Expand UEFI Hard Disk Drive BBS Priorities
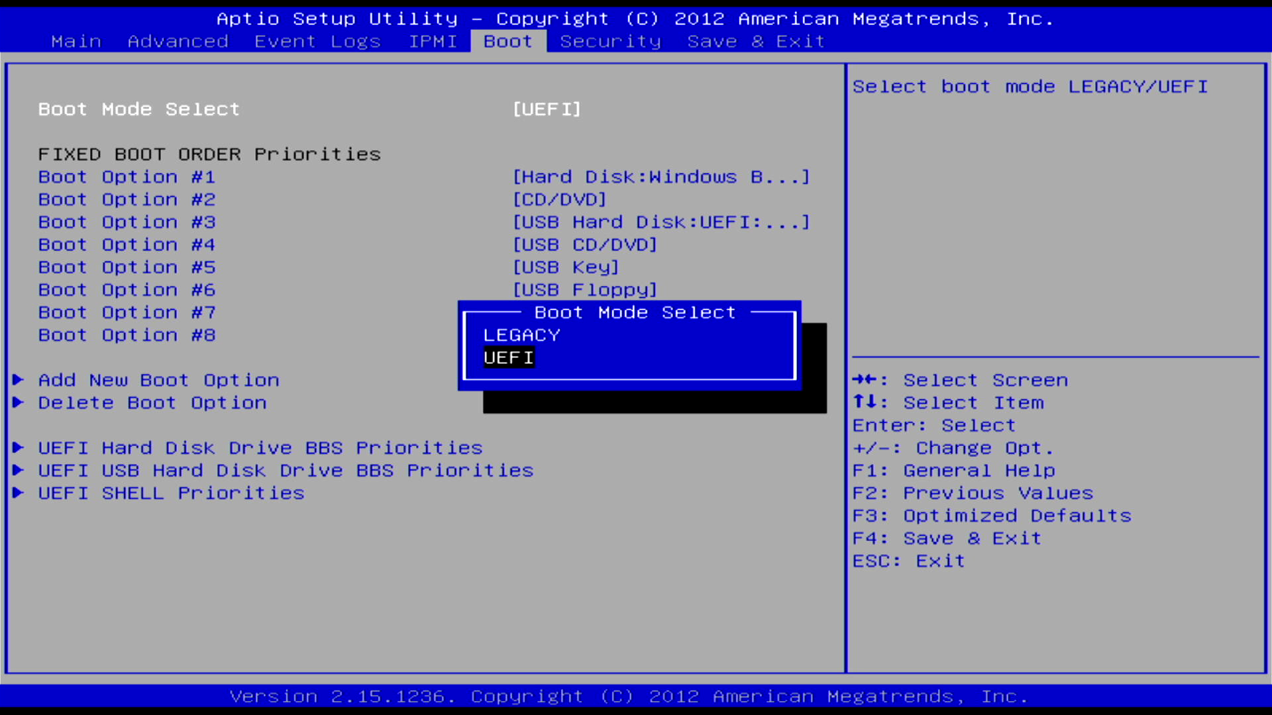 tap(260, 448)
